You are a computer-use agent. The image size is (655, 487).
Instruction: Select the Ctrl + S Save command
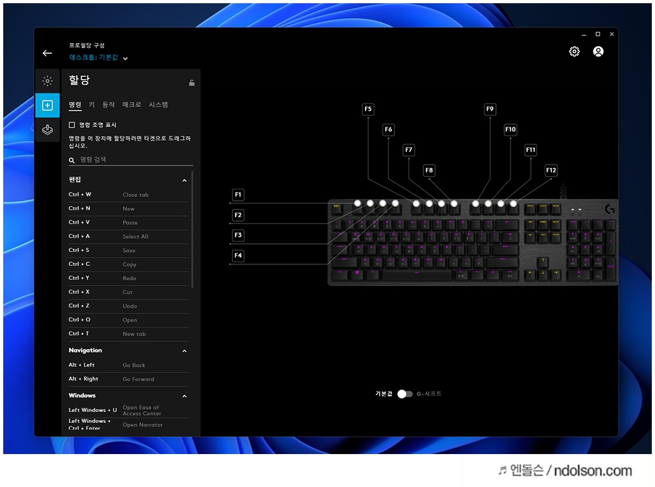[x=129, y=250]
